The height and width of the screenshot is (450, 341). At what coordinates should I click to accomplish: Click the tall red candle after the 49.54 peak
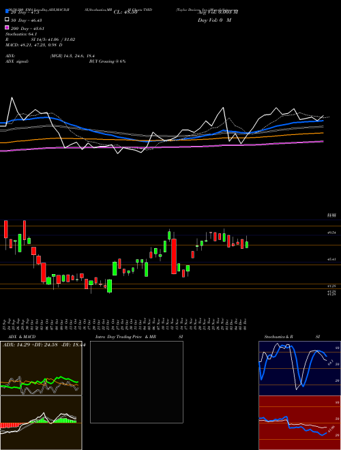tap(174, 256)
